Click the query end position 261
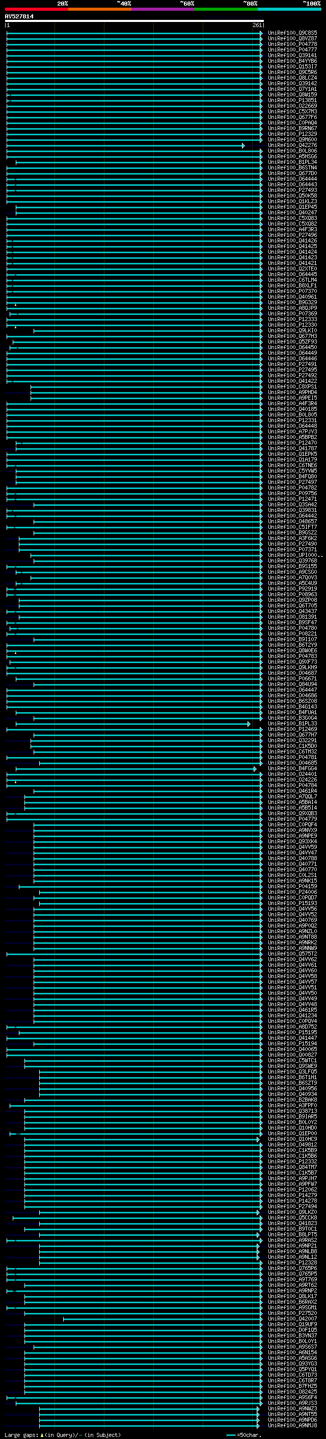This screenshot has width=326, height=1439. click(x=257, y=25)
